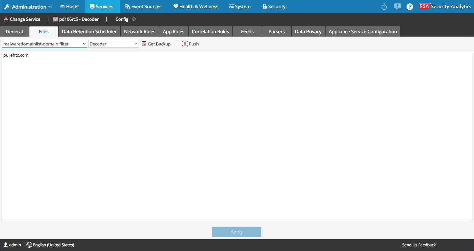
Task: Click the feedback bubble icon in top bar
Action: 397,6
